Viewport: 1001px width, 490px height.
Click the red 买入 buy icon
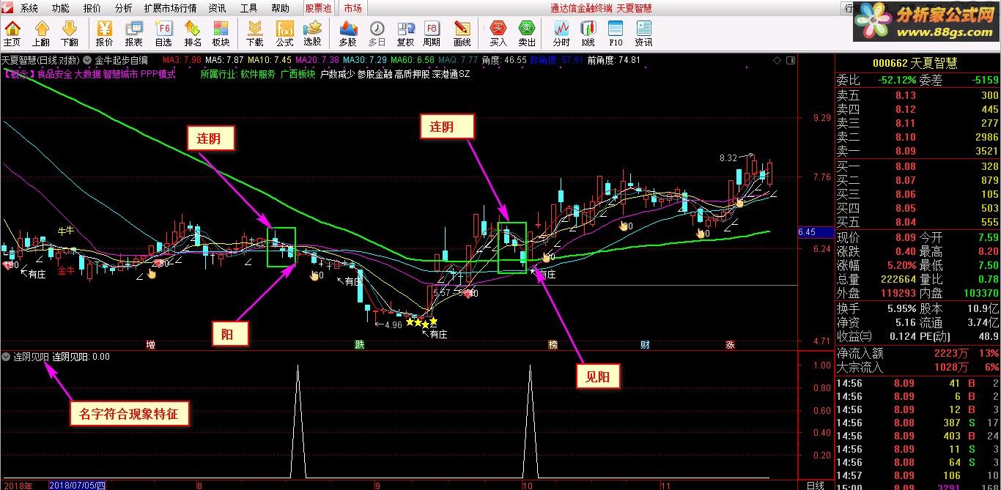pos(498,34)
